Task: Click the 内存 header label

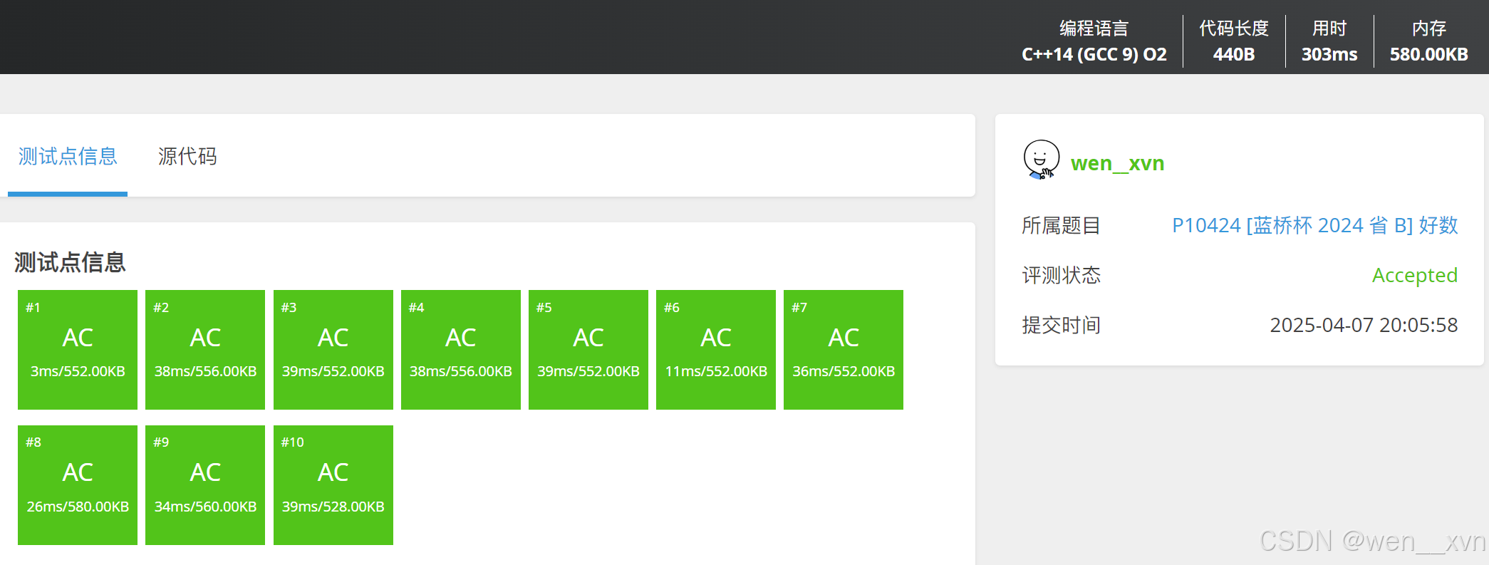Action: coord(1429,28)
